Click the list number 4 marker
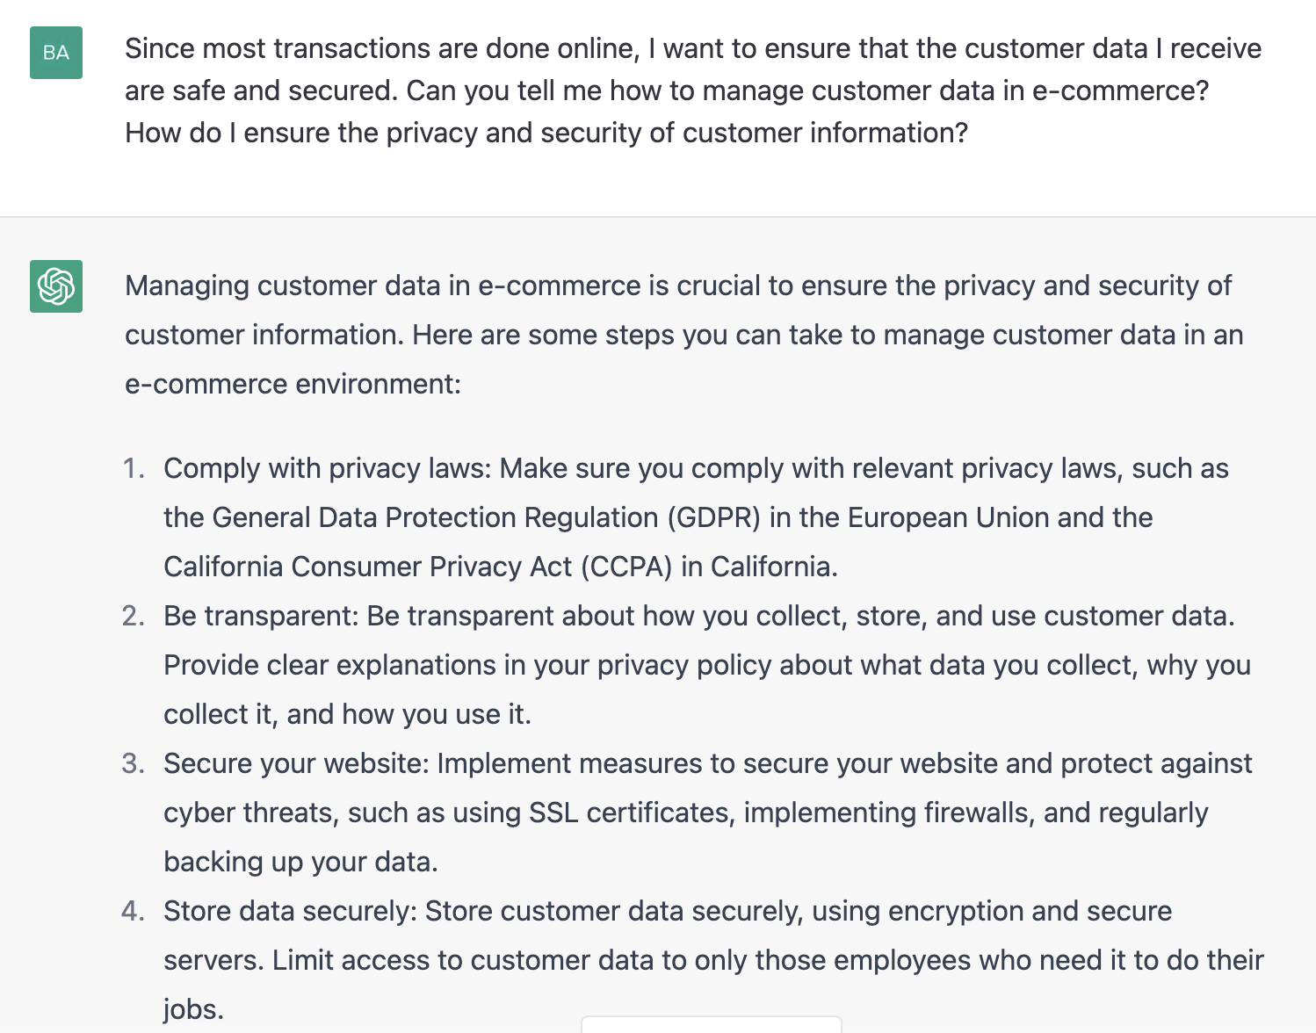Screen dimensions: 1316x1033 point(134,911)
